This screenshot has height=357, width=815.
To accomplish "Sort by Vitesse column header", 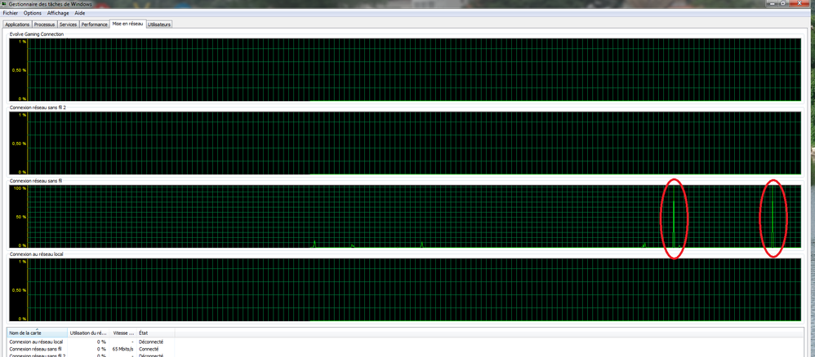I will (x=122, y=333).
